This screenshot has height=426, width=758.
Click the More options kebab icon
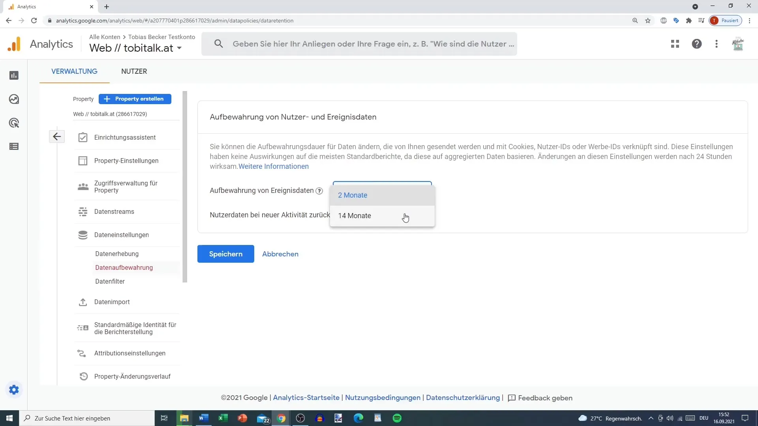(x=717, y=44)
